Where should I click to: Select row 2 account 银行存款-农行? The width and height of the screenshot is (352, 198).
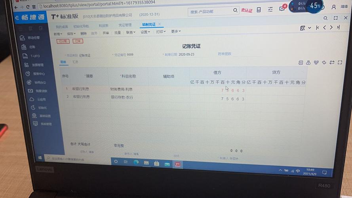click(x=122, y=97)
